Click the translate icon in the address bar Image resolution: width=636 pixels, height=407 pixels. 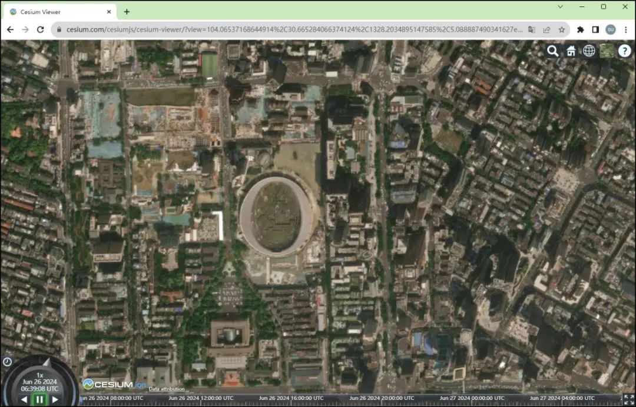point(531,28)
